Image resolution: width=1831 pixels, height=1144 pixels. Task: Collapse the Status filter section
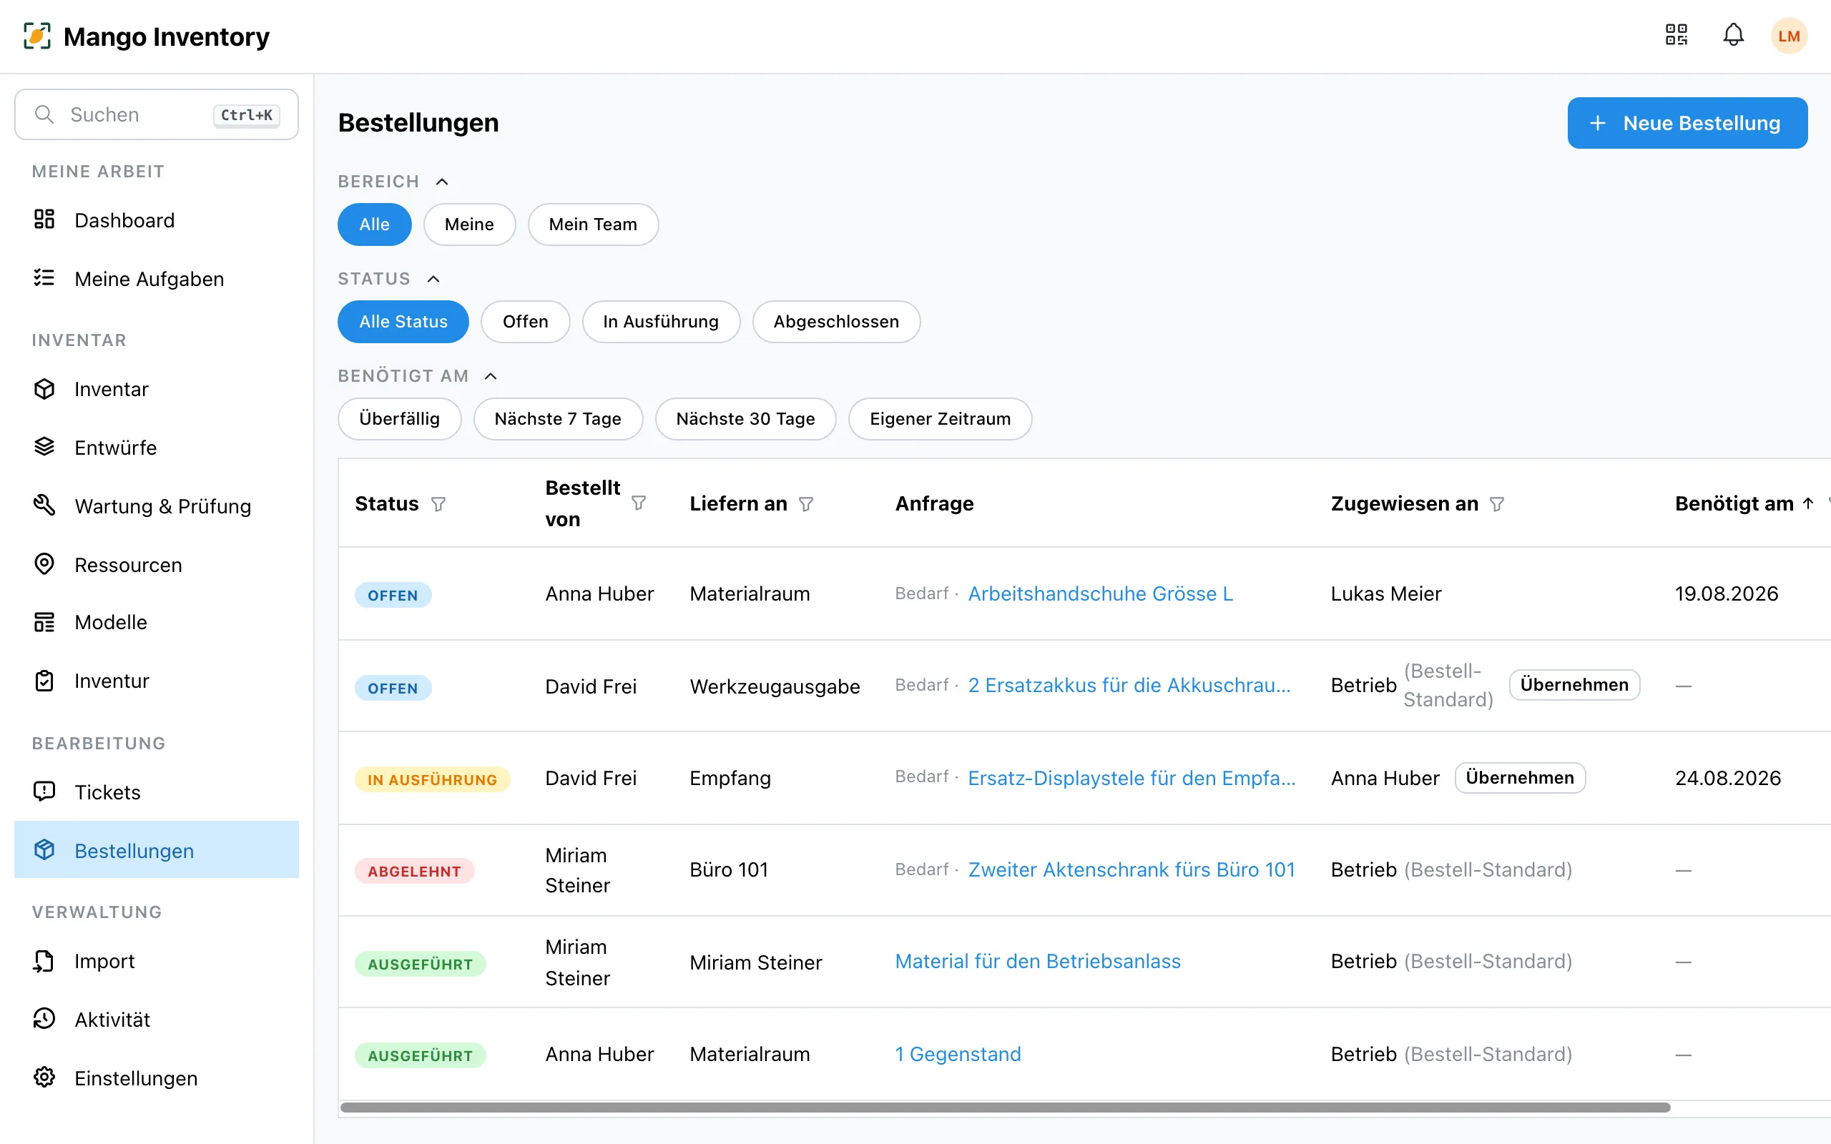coord(433,279)
